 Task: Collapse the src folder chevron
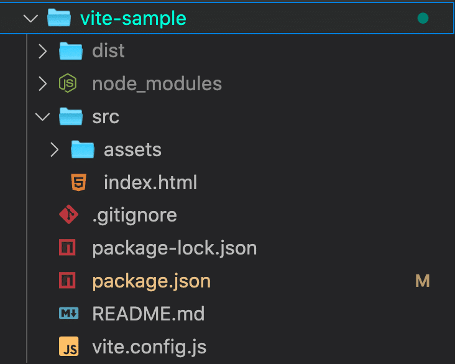click(43, 117)
